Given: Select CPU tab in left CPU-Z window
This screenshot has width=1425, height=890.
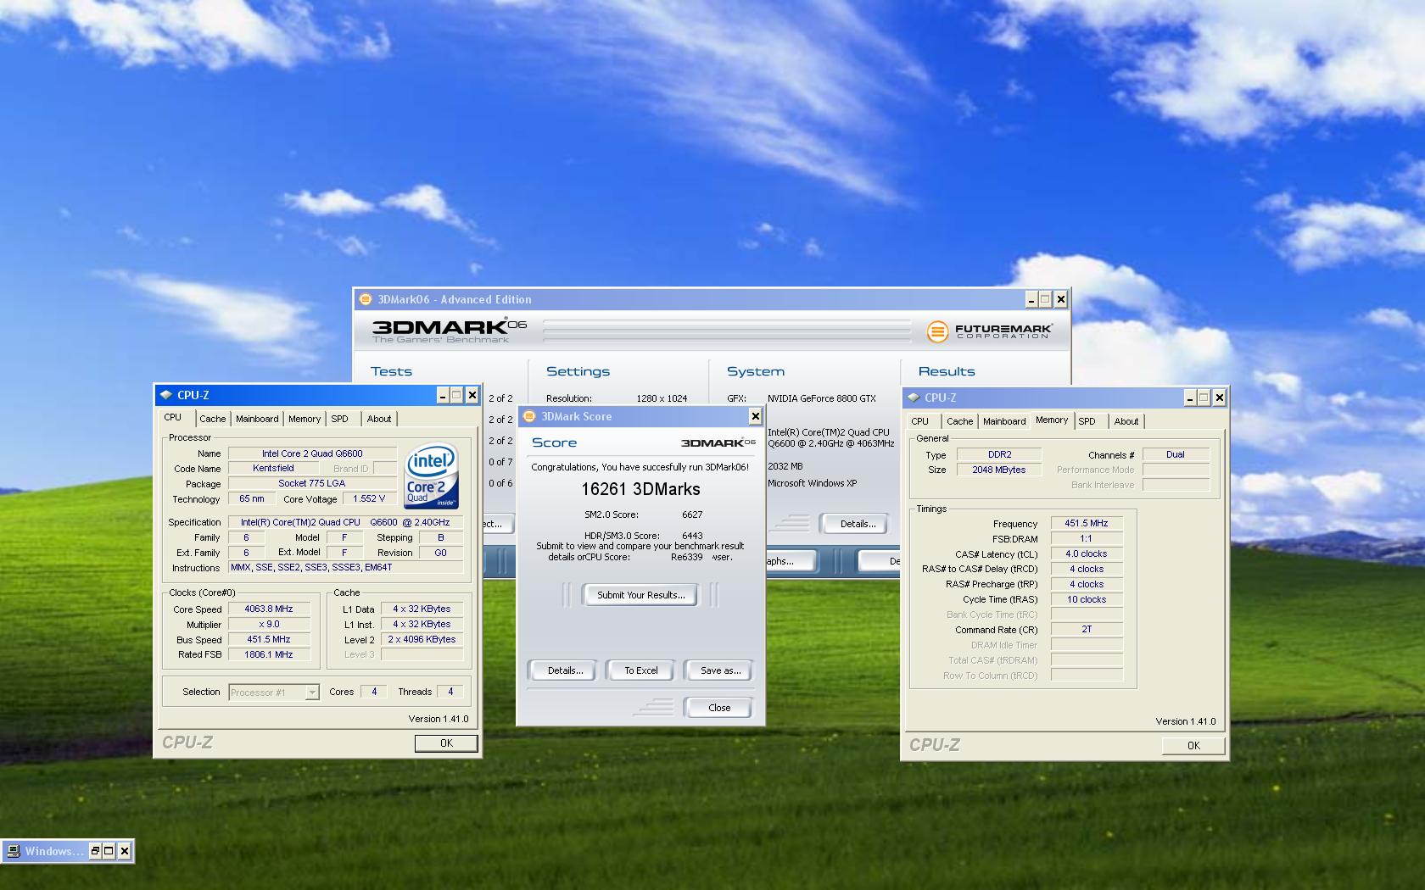Looking at the screenshot, I should point(173,417).
